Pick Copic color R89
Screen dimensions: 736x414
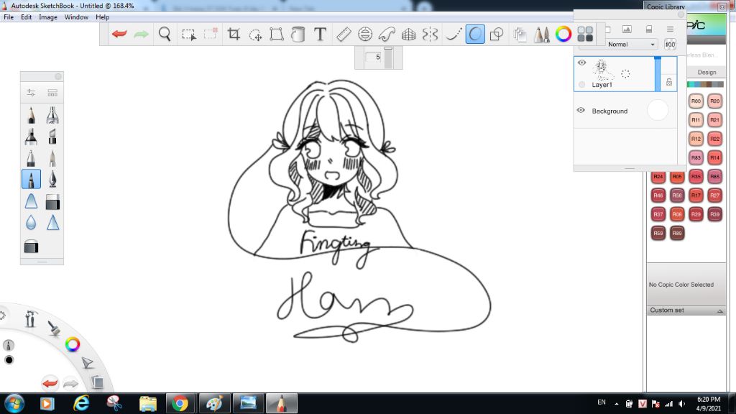[x=677, y=233]
